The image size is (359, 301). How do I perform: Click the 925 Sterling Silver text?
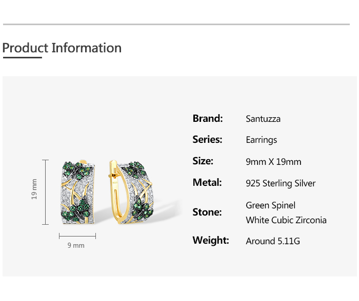(281, 183)
